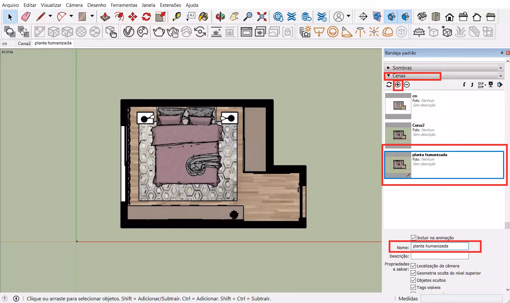
Task: Open the Editar menu
Action: click(x=30, y=5)
